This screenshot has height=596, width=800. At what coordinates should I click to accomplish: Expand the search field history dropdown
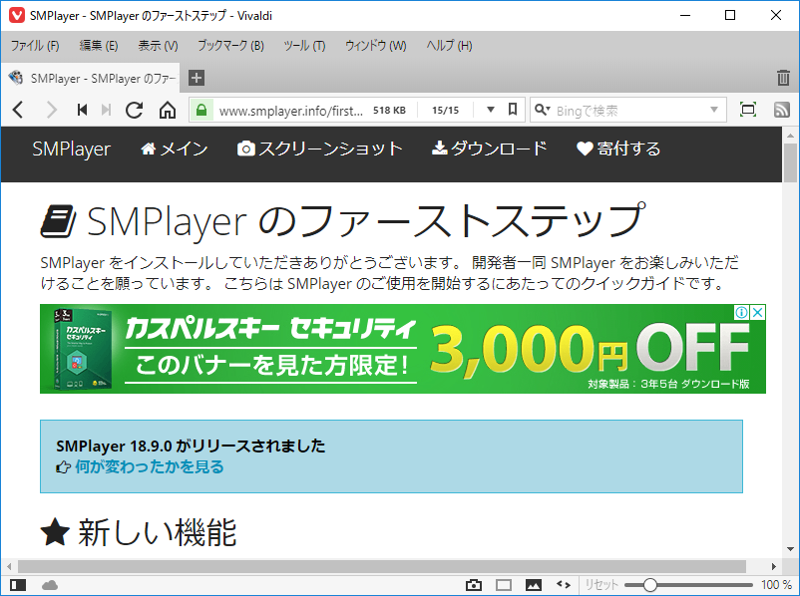[714, 110]
